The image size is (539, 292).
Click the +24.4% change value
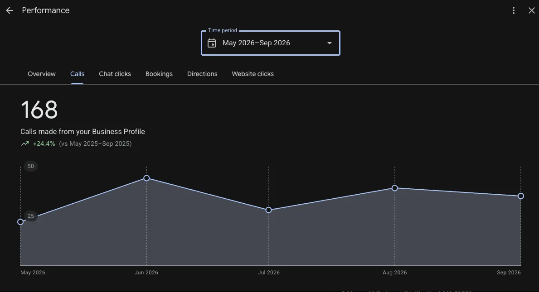[44, 144]
